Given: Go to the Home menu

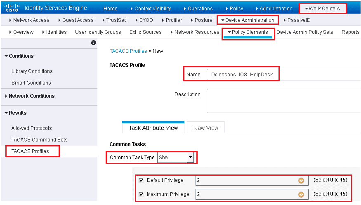Looking at the screenshot, I should click(111, 9).
